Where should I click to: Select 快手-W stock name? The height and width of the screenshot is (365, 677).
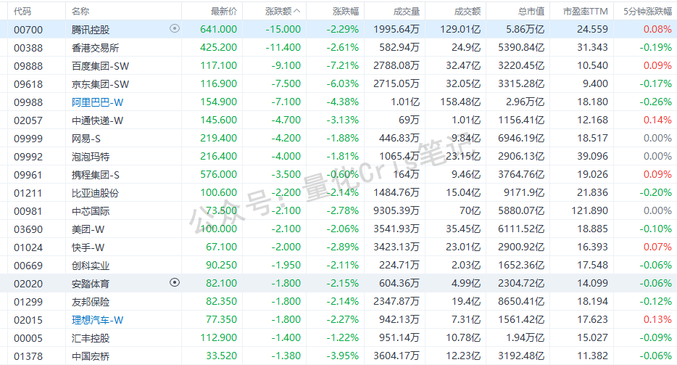coord(88,247)
